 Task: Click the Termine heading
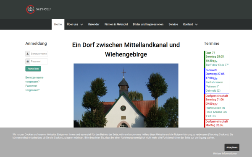click(x=212, y=44)
